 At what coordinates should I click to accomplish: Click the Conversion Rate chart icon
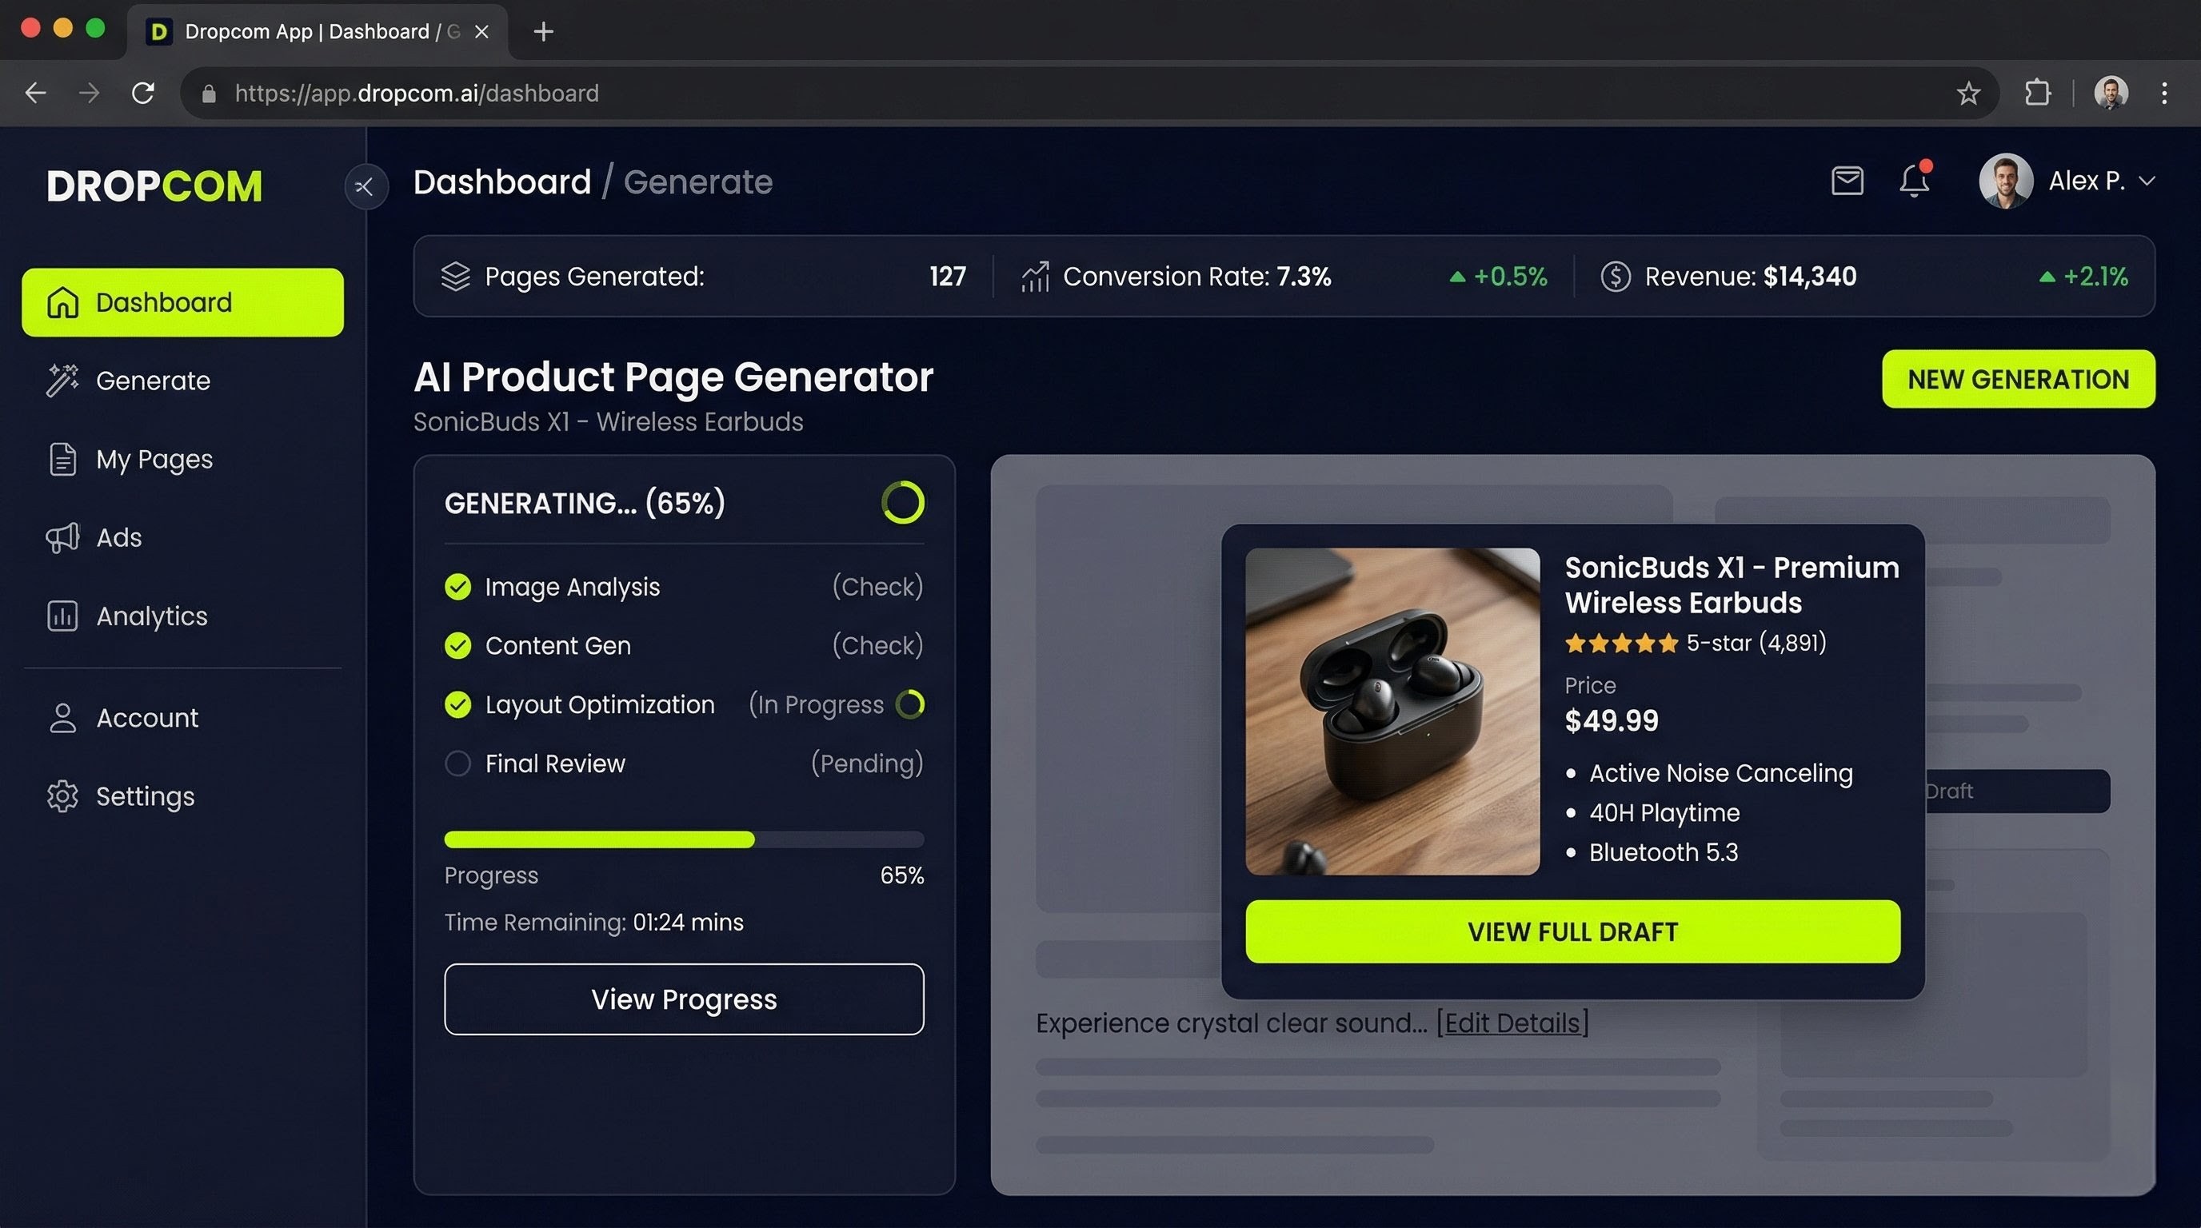click(1035, 277)
